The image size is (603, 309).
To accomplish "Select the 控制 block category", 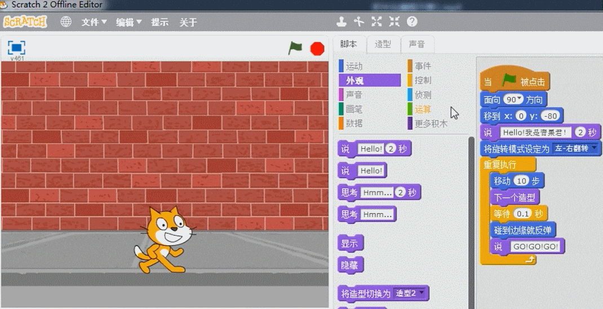I will (423, 81).
